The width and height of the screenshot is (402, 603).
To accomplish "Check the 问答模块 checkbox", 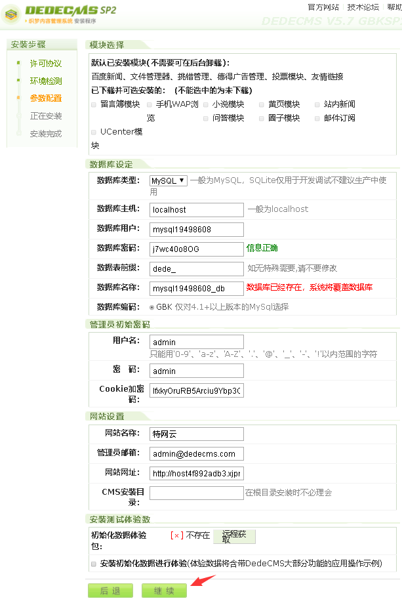I will pyautogui.click(x=206, y=119).
